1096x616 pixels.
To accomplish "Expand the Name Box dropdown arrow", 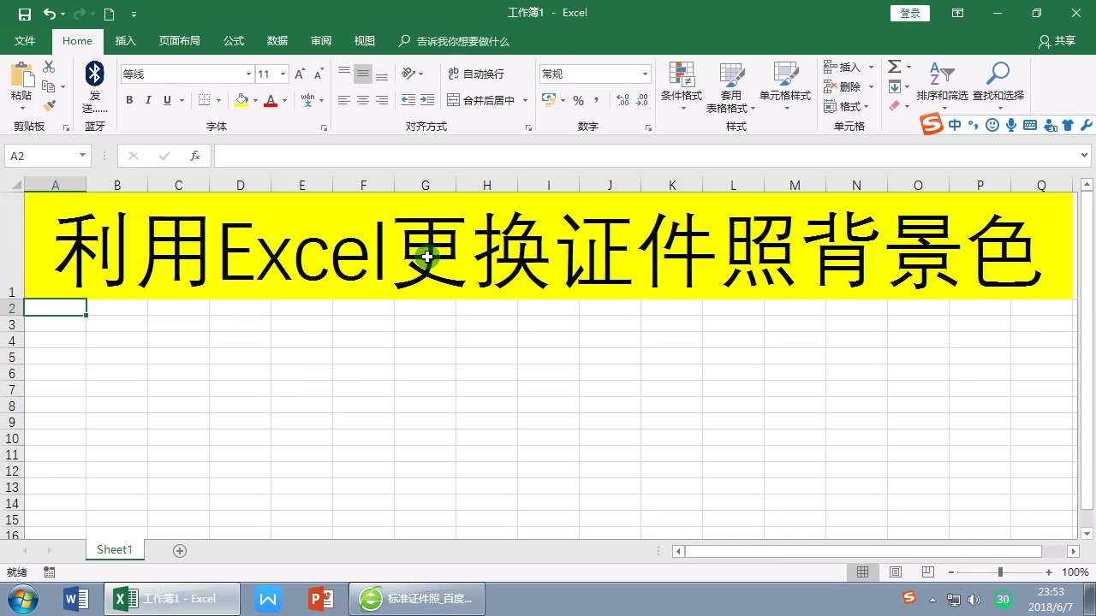I will pyautogui.click(x=83, y=156).
